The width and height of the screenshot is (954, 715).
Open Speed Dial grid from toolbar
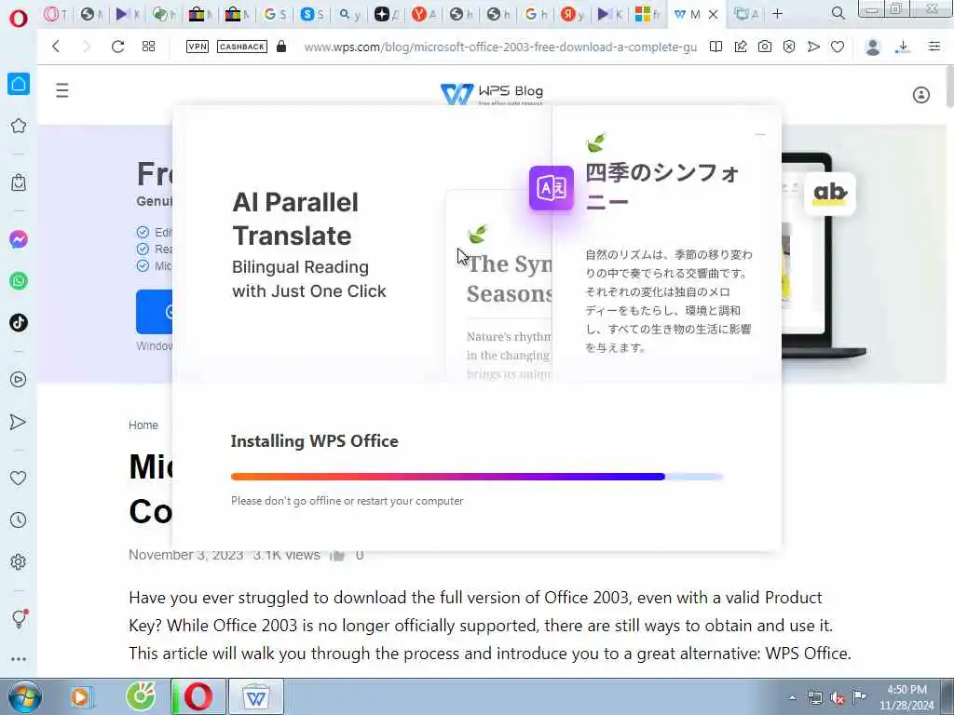click(148, 47)
